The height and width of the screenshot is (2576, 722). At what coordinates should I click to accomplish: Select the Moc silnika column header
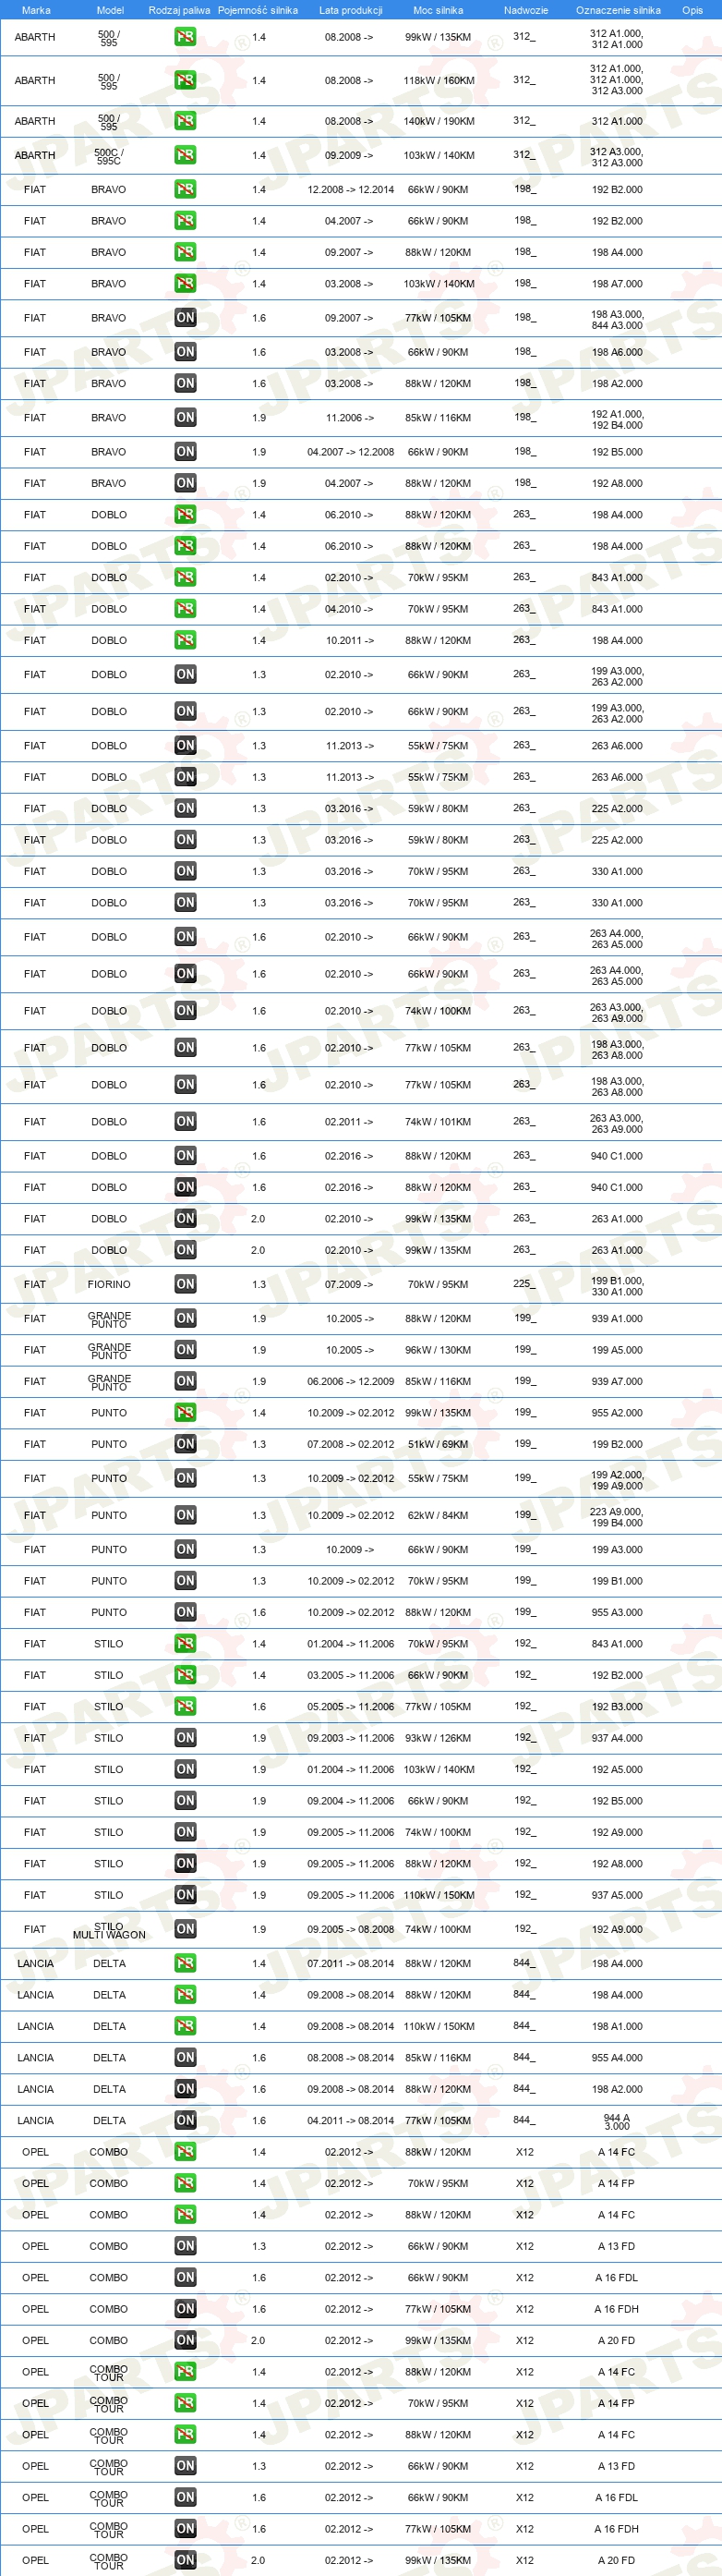[x=439, y=10]
